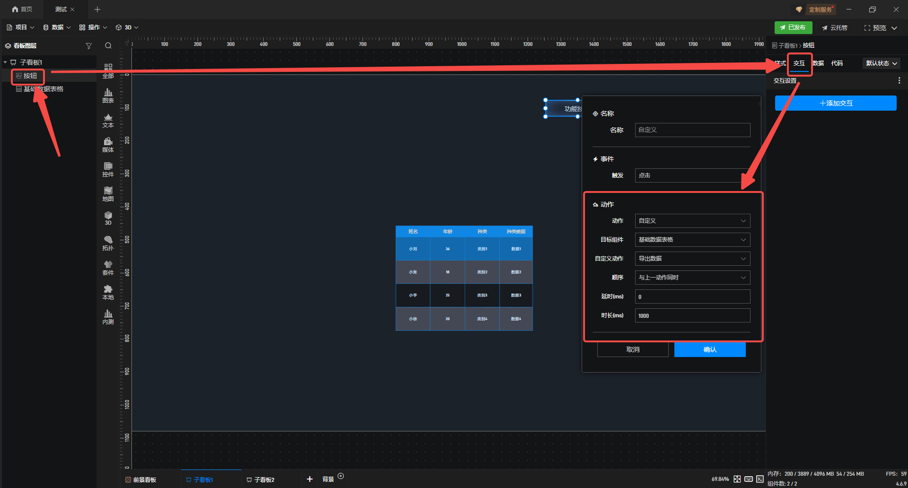Expand the 目标组件 dropdown

[692, 240]
